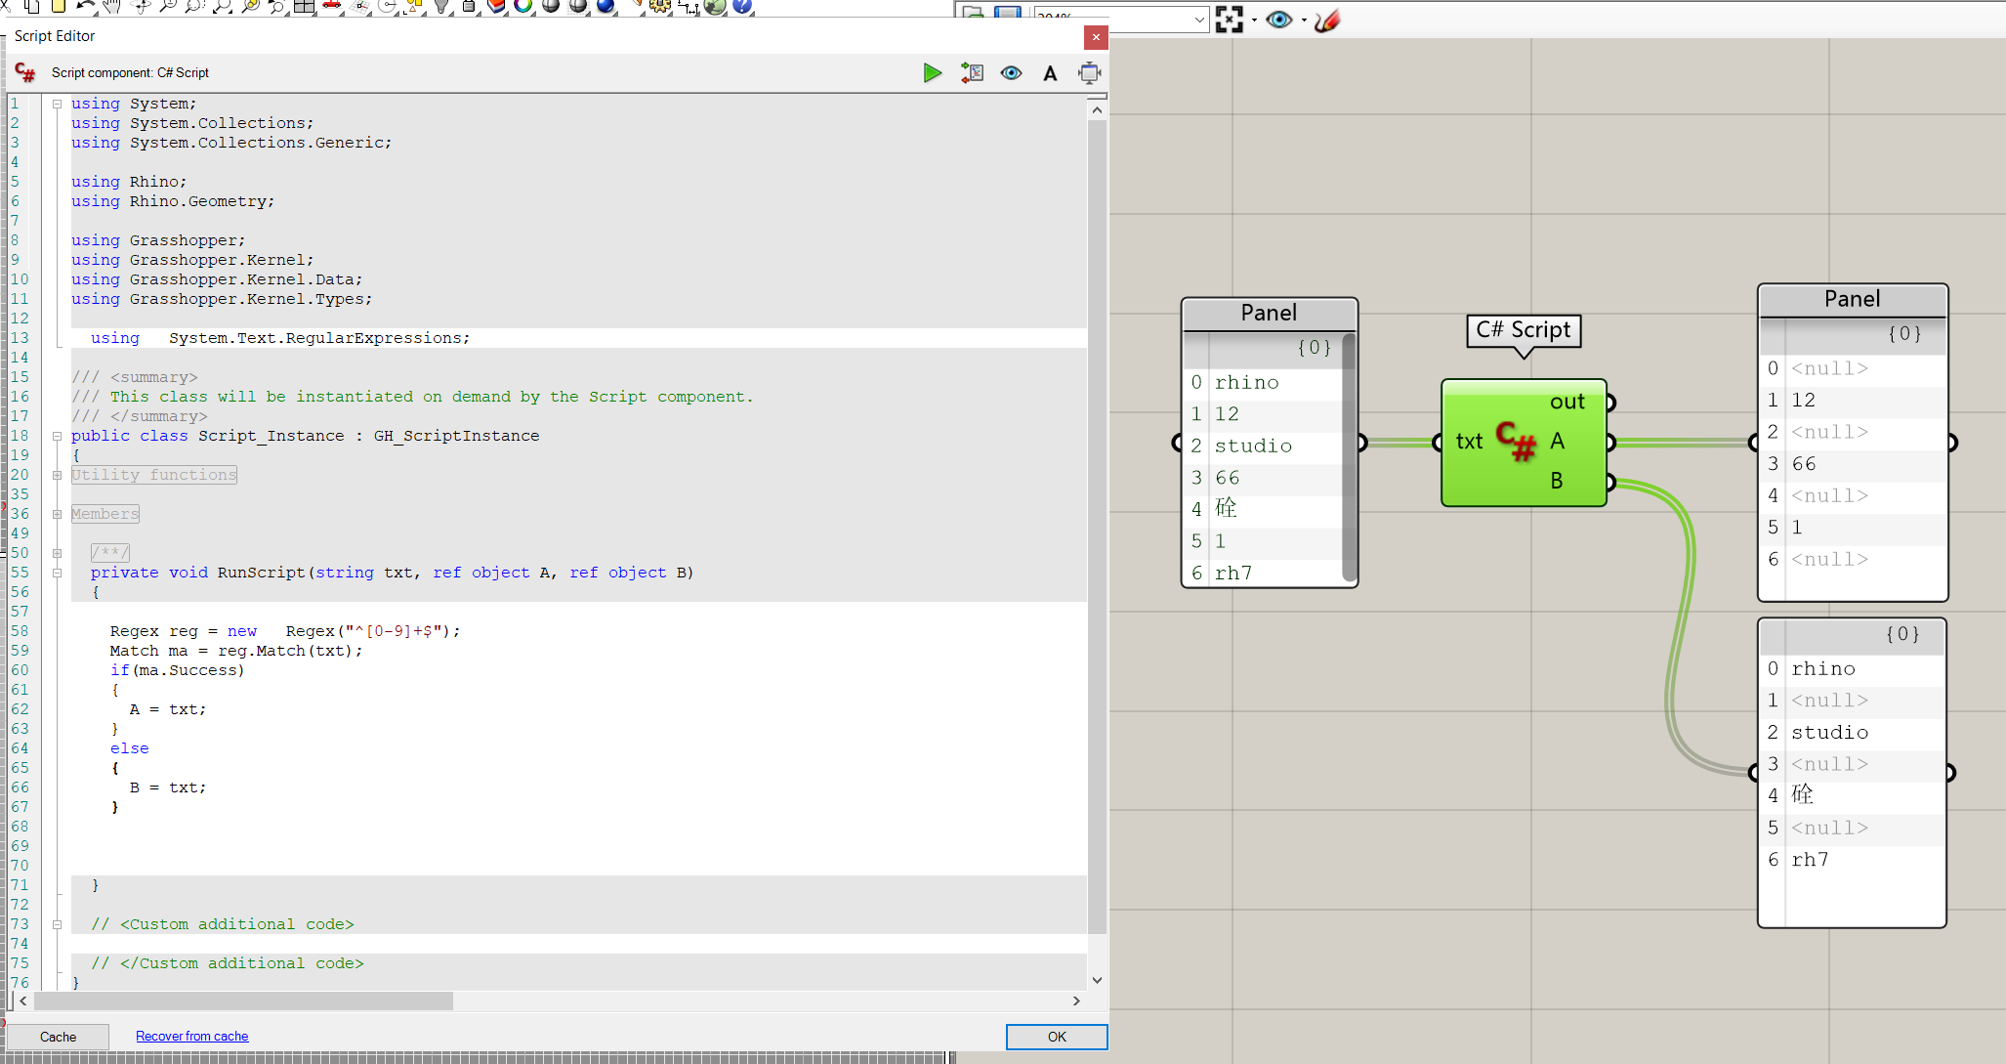Click the top-right output Panel title bar
This screenshot has width=2006, height=1064.
tap(1853, 299)
